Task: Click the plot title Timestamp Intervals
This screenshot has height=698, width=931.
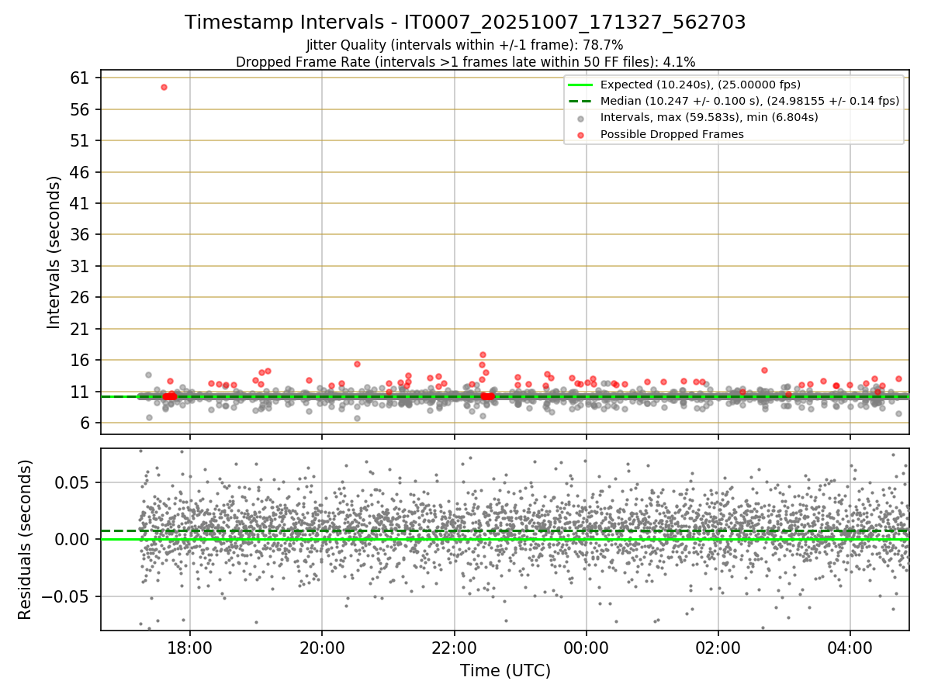Action: [465, 22]
